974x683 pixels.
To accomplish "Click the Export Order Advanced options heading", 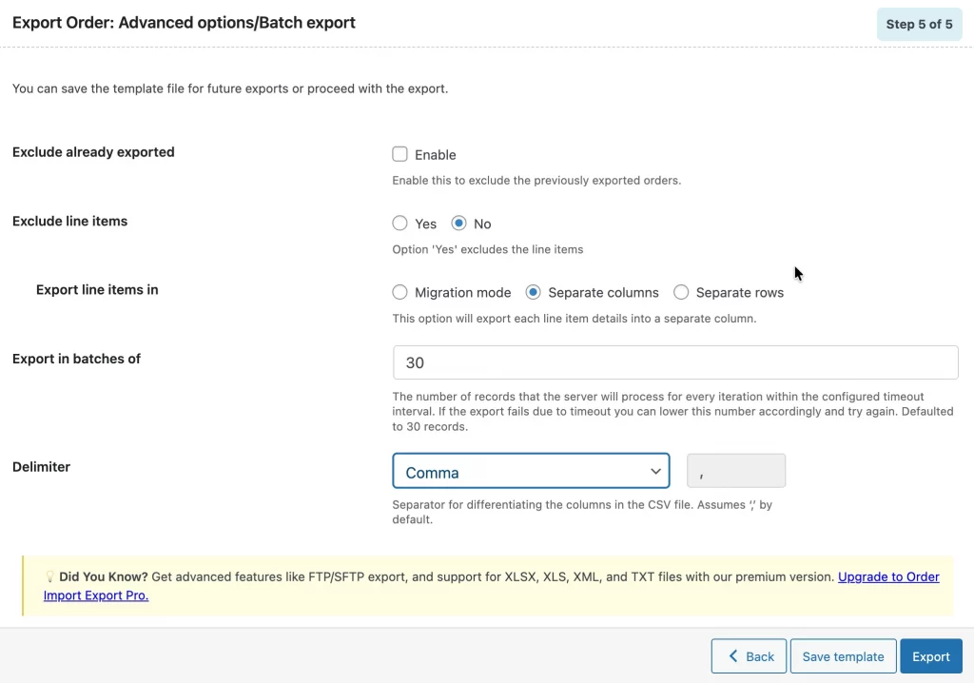I will pyautogui.click(x=184, y=22).
